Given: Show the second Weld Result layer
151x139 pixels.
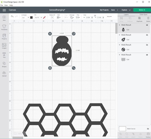Looking at the screenshot, I should point(147,35).
